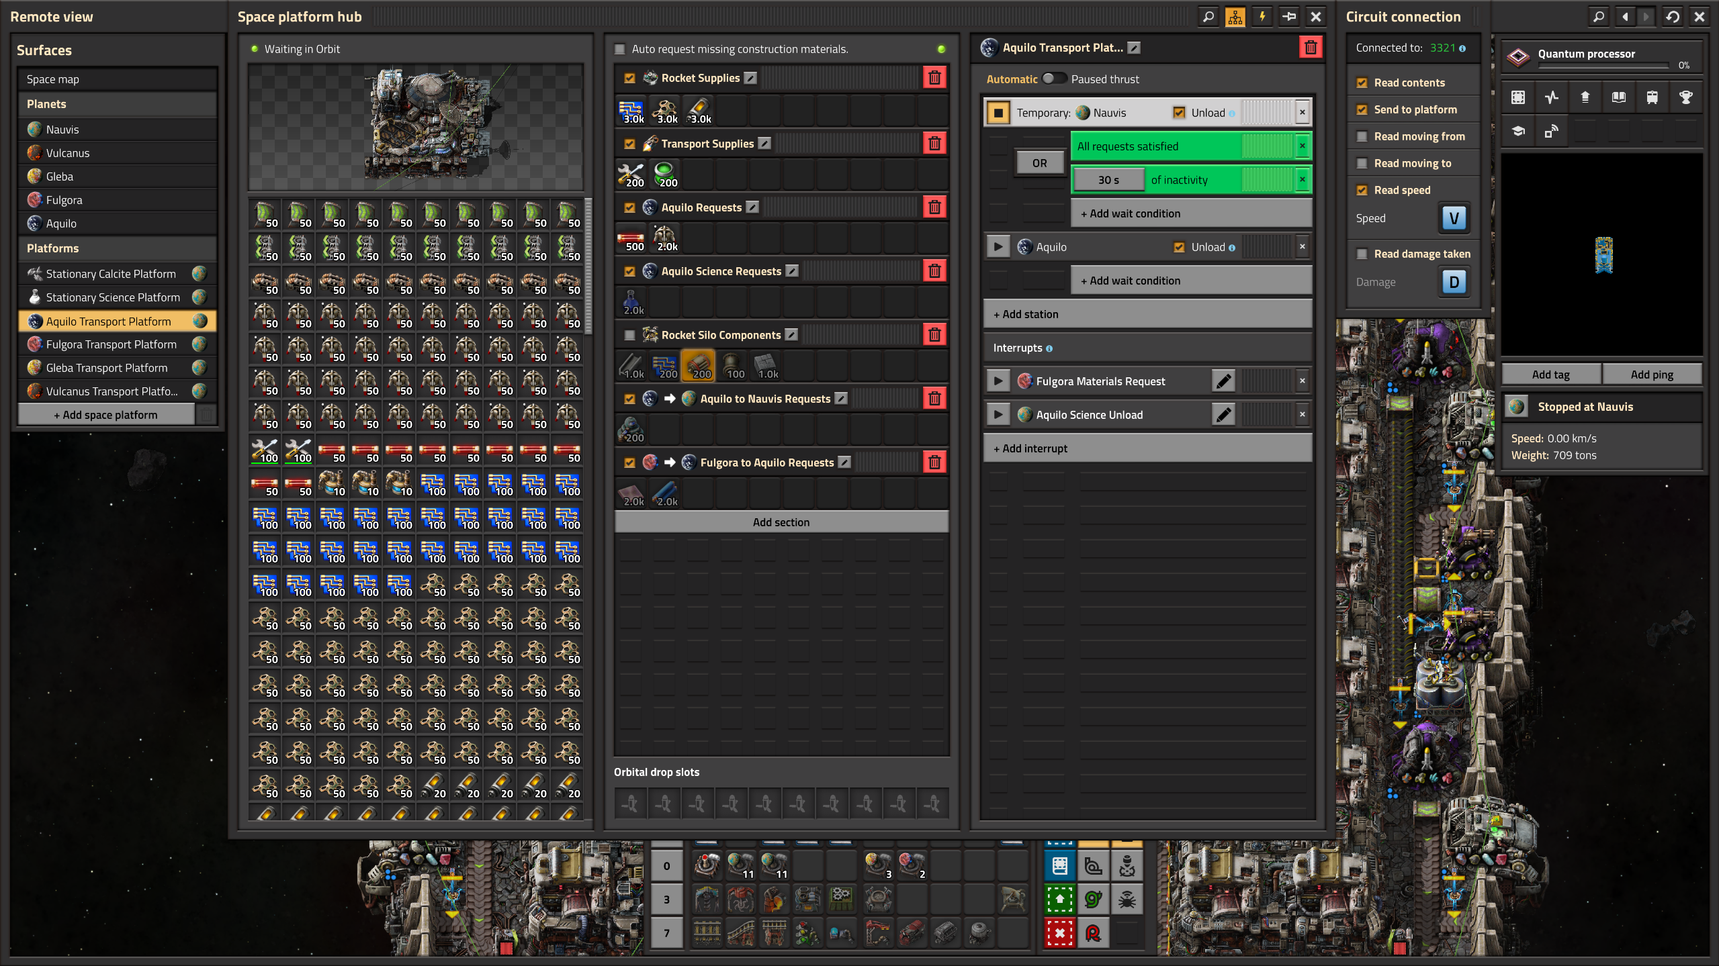Toggle Auto request missing construction materials
The height and width of the screenshot is (966, 1719).
click(x=620, y=49)
